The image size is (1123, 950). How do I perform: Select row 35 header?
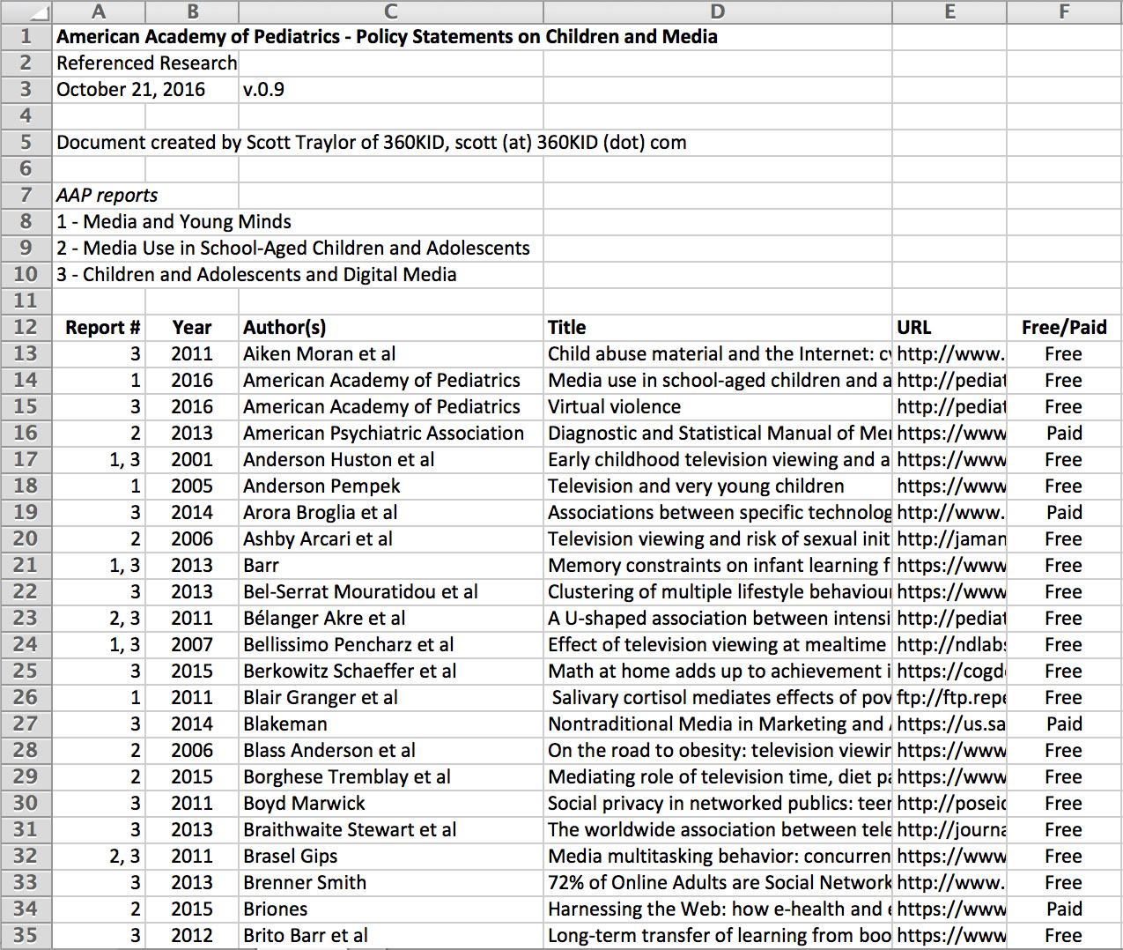pyautogui.click(x=26, y=935)
